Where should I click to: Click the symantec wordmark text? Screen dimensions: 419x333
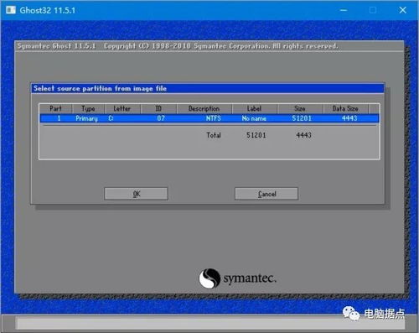point(250,278)
